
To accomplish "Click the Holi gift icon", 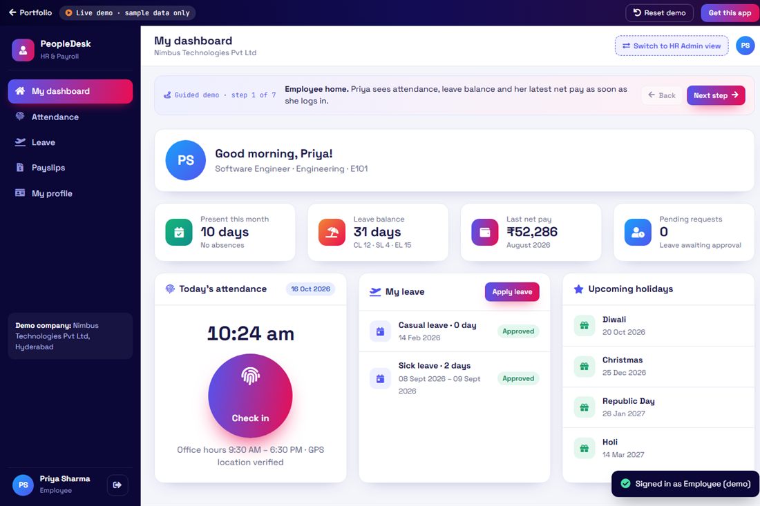I will click(584, 448).
